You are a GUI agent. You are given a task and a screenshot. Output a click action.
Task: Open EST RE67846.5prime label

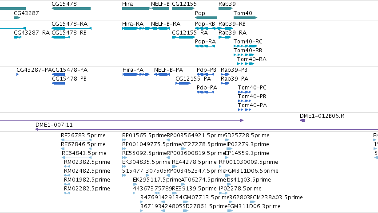(x=83, y=144)
